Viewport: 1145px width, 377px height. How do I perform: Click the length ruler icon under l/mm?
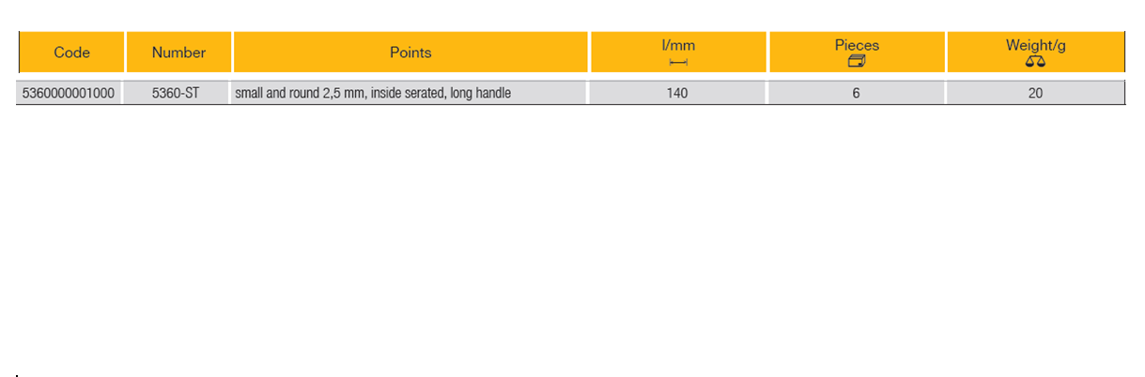[x=678, y=62]
